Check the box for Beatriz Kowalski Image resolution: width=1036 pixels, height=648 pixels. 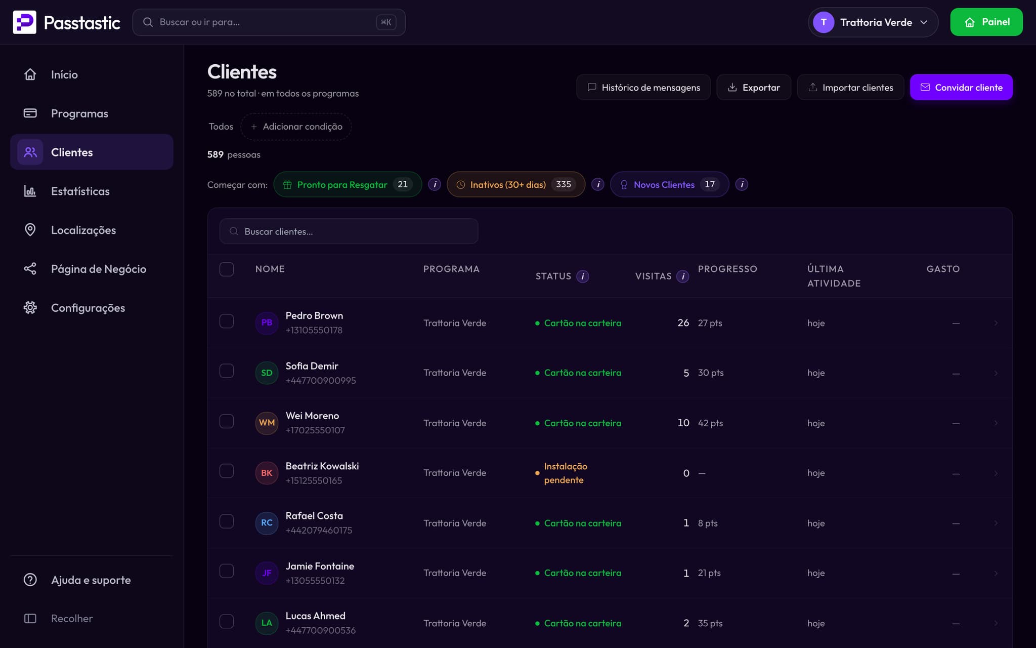(x=227, y=471)
